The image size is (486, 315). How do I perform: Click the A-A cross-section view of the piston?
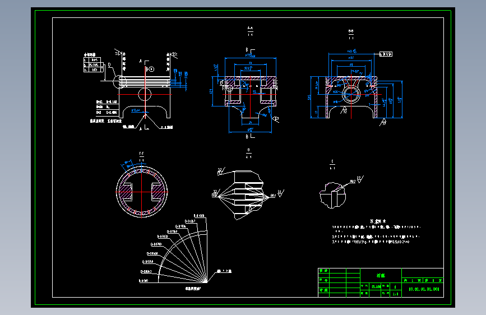tap(250, 99)
